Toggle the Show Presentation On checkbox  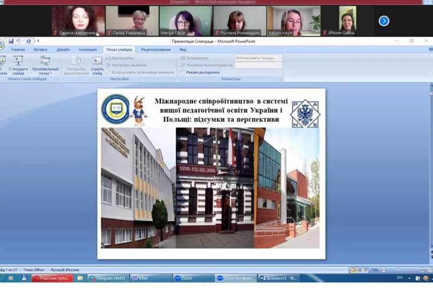(x=183, y=65)
